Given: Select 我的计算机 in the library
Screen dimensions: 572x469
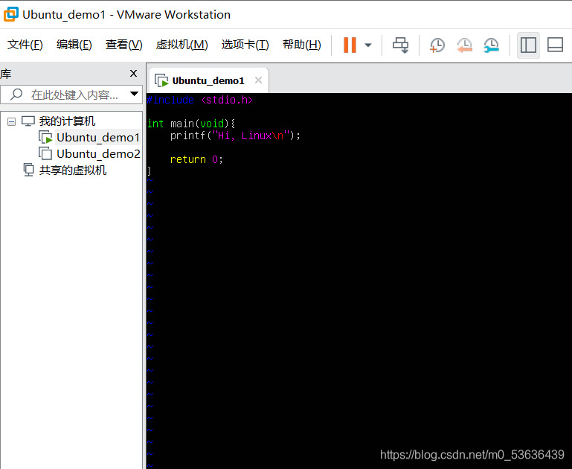Looking at the screenshot, I should coord(67,121).
